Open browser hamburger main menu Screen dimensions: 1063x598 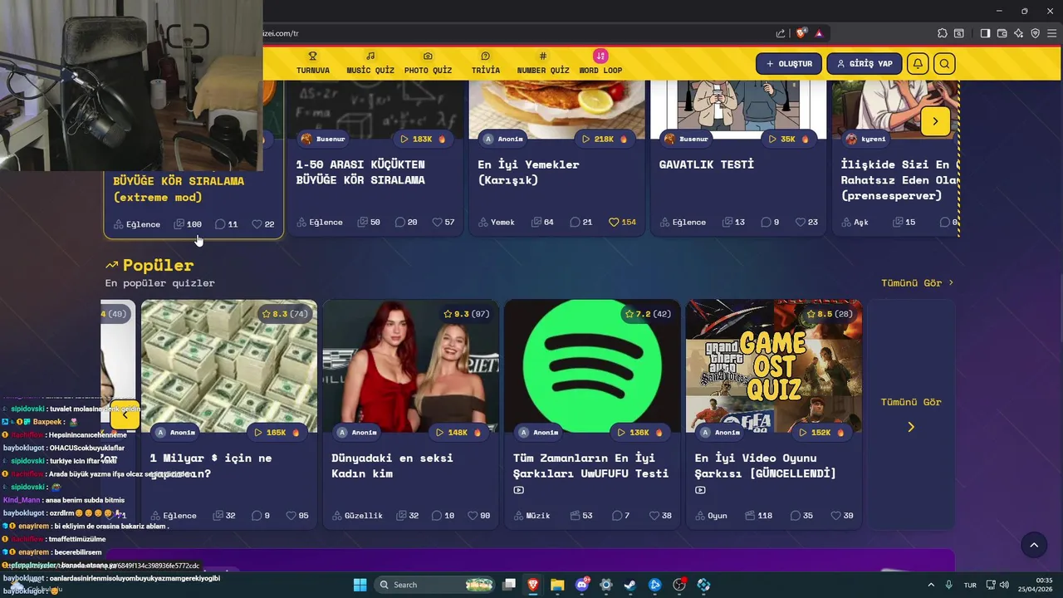coord(1051,33)
